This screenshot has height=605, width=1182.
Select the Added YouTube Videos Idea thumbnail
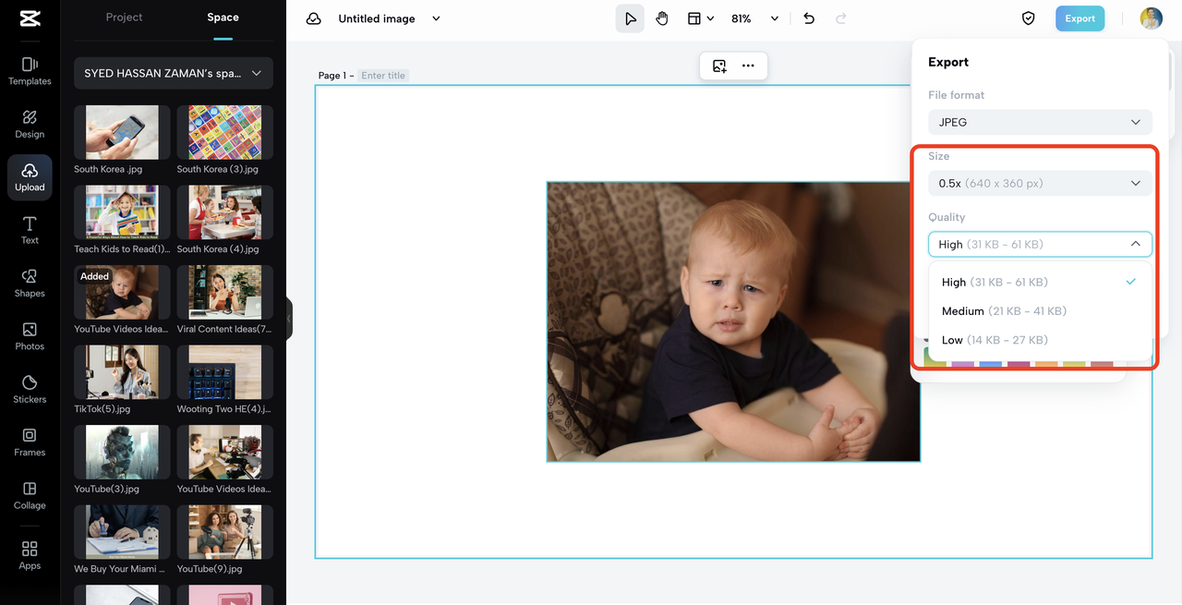pyautogui.click(x=122, y=292)
